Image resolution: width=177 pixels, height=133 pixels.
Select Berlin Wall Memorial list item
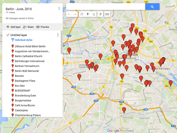(x=27, y=71)
